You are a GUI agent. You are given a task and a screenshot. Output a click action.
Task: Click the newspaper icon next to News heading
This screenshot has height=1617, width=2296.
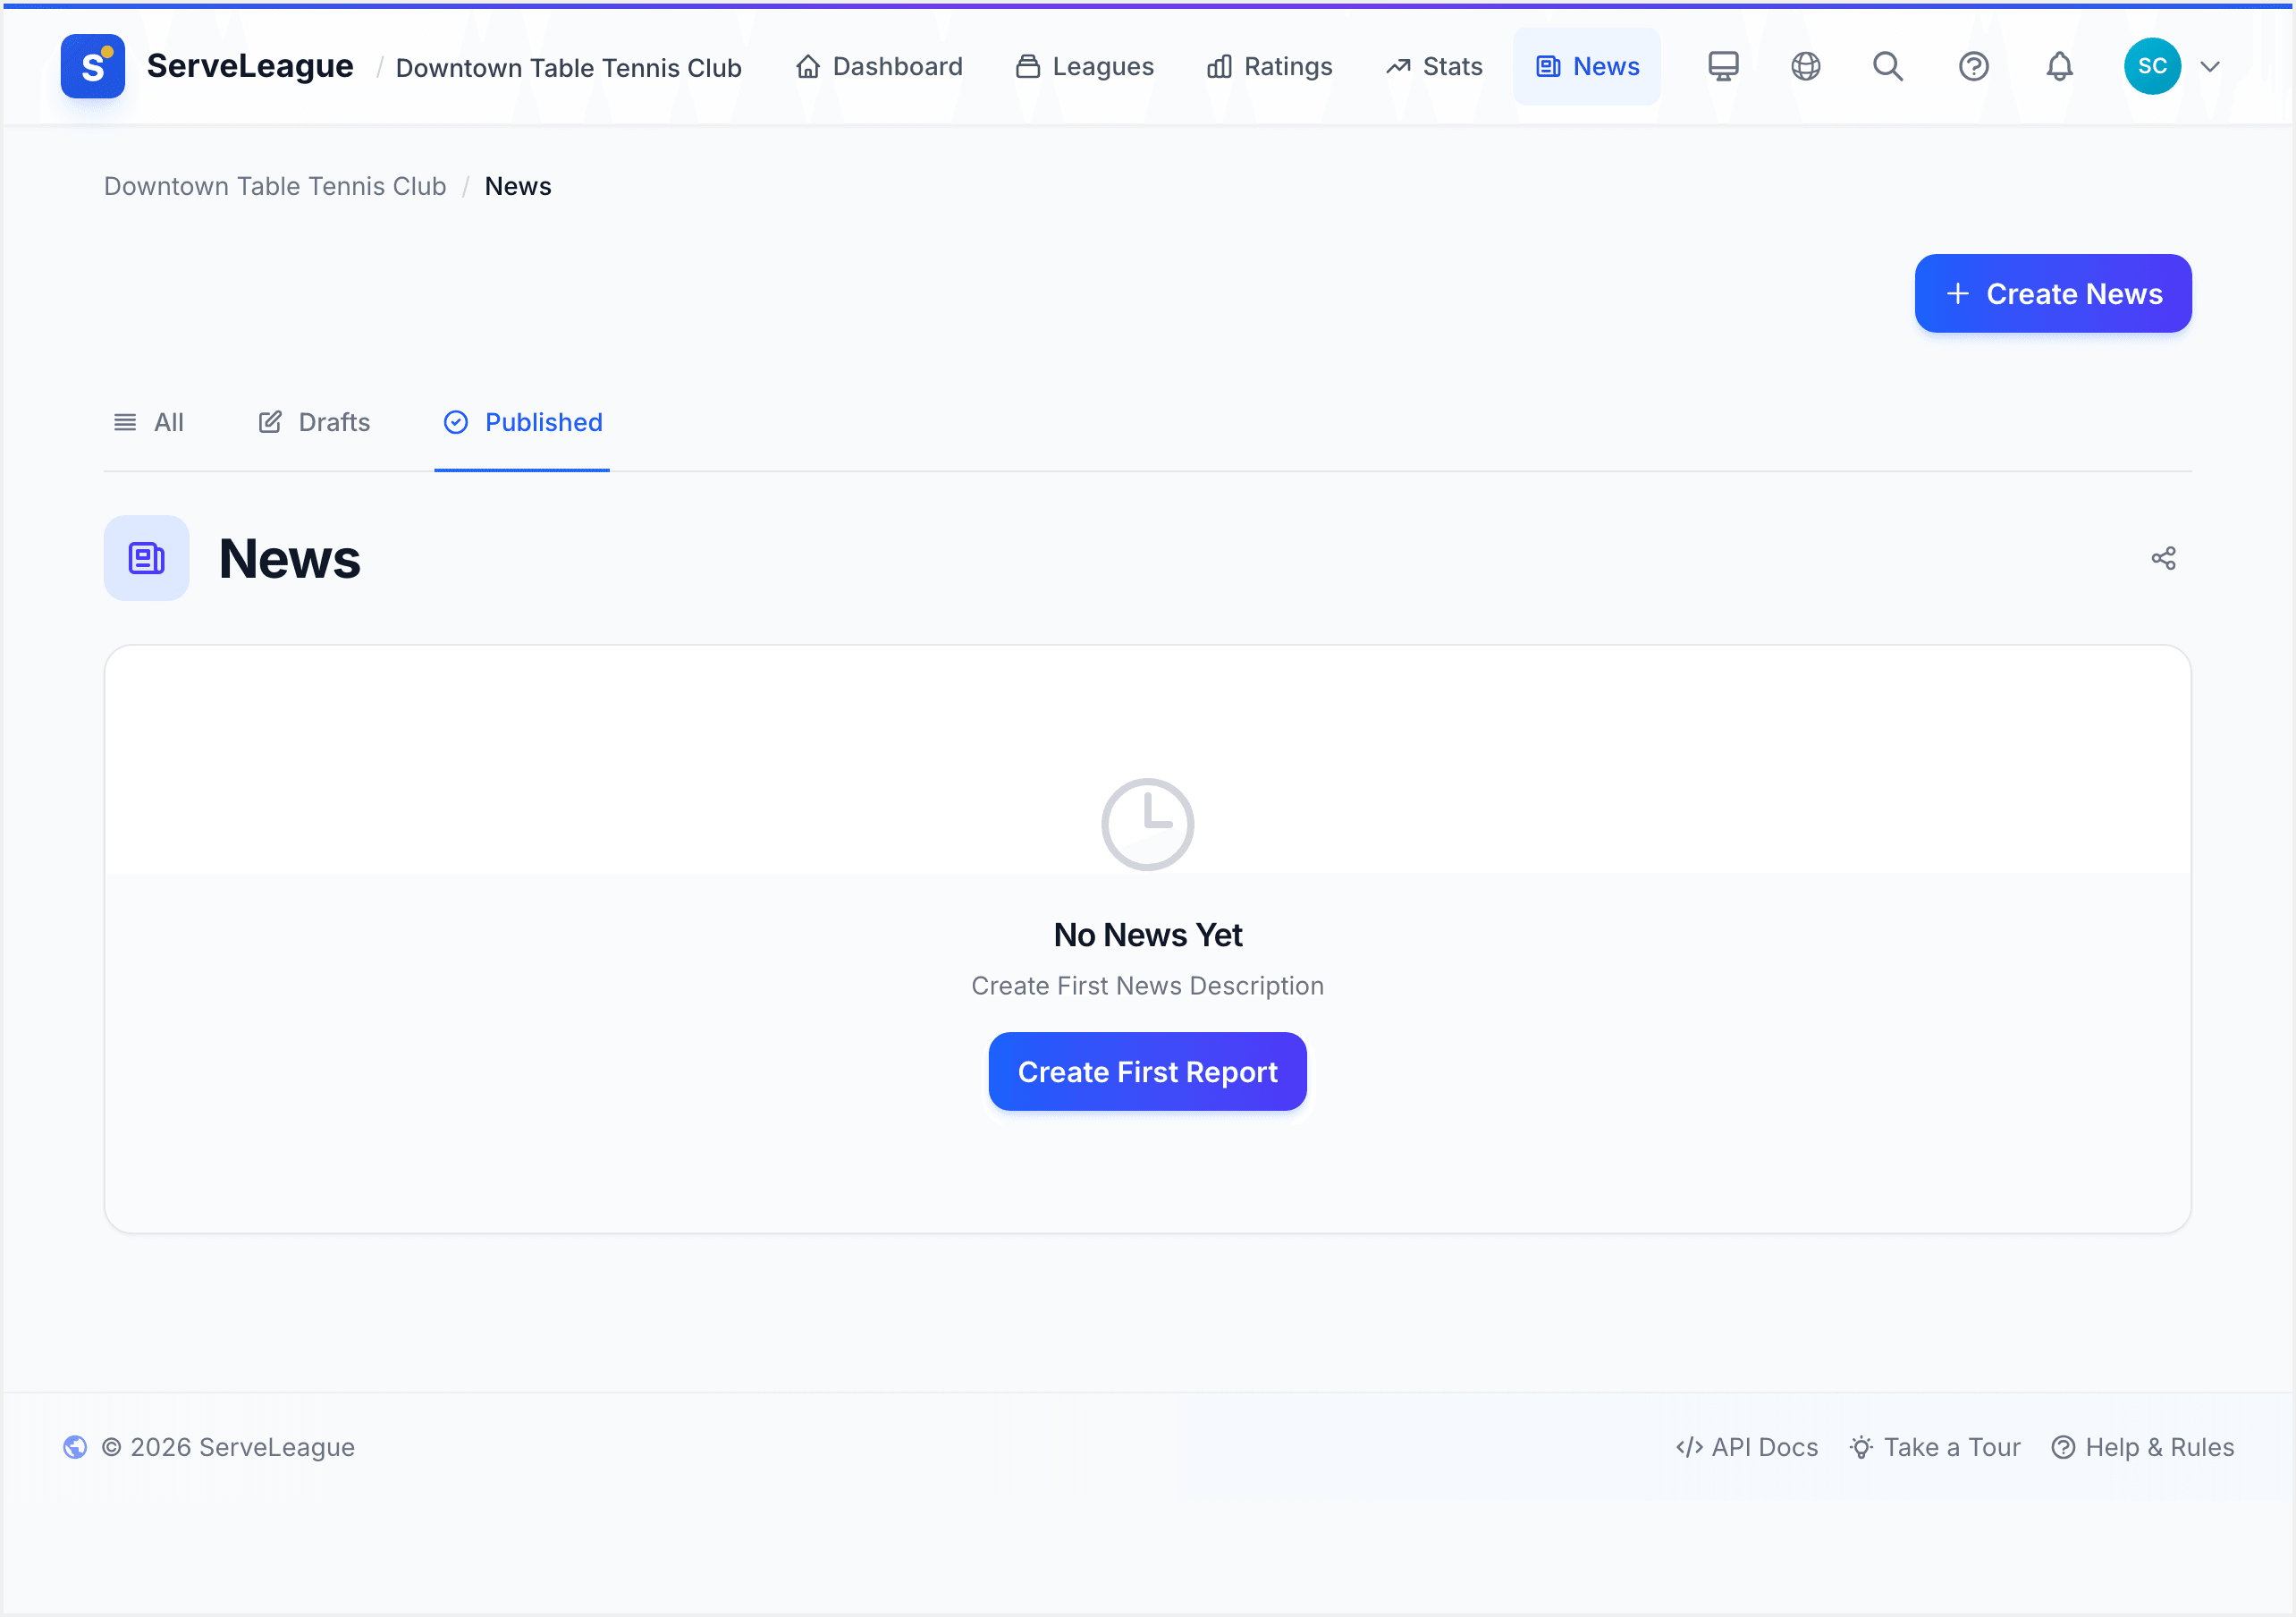(x=146, y=558)
